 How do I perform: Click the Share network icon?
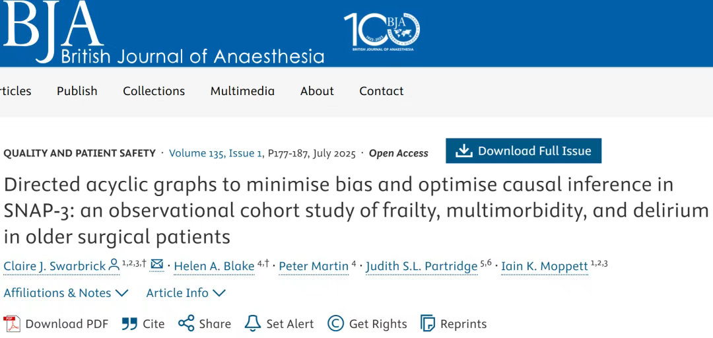[x=186, y=323]
